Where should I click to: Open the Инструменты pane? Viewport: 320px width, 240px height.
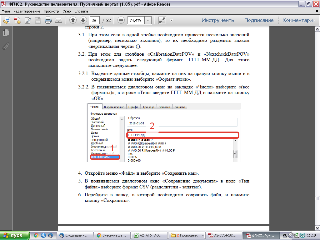(218, 20)
